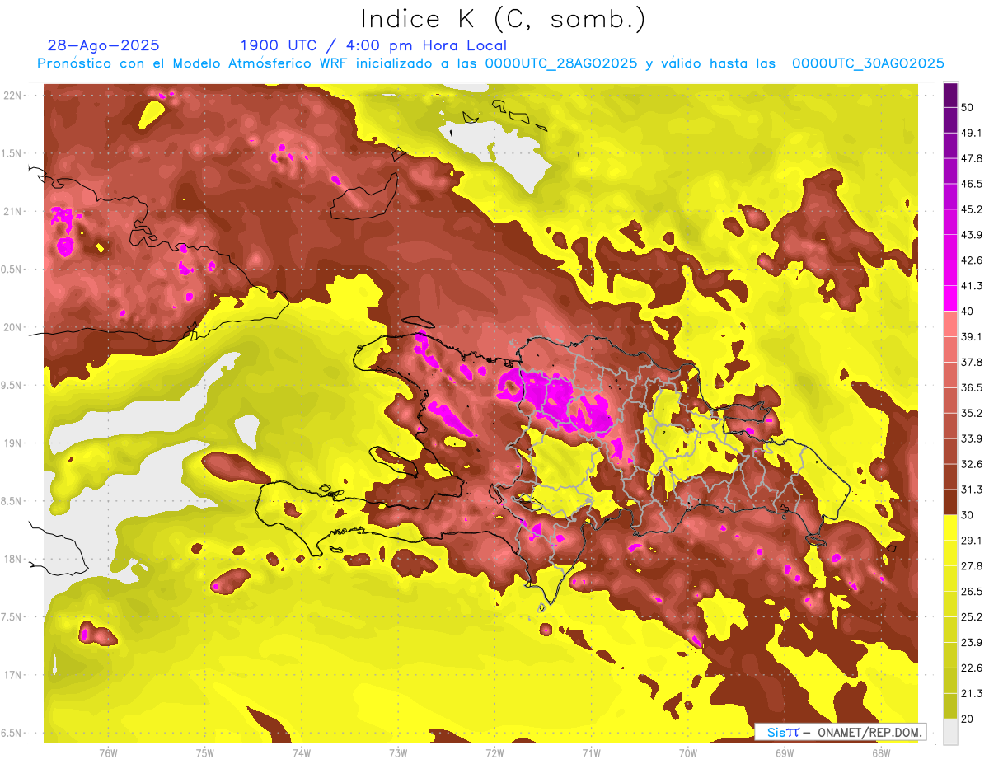Click the colorbar value "49.1"

click(972, 133)
